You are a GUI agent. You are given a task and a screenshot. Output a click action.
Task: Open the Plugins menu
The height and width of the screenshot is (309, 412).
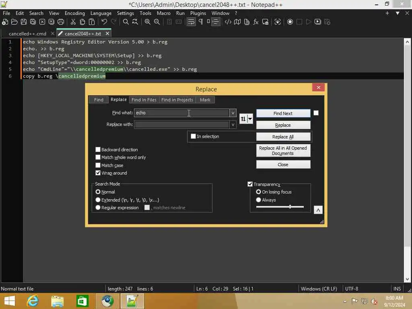click(x=198, y=13)
